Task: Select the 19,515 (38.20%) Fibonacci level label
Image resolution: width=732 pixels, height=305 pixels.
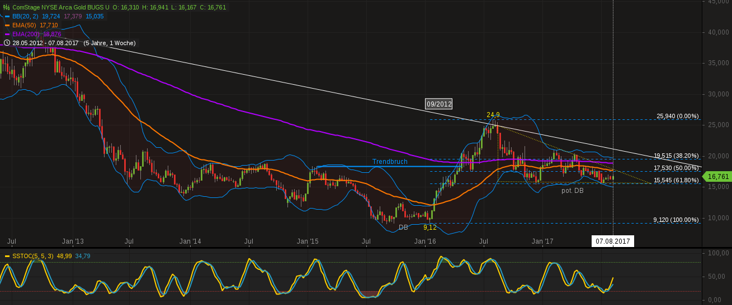Action: tap(676, 156)
